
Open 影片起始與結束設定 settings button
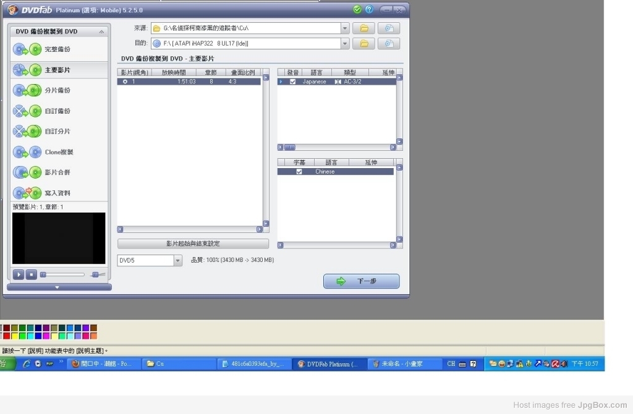pyautogui.click(x=193, y=243)
